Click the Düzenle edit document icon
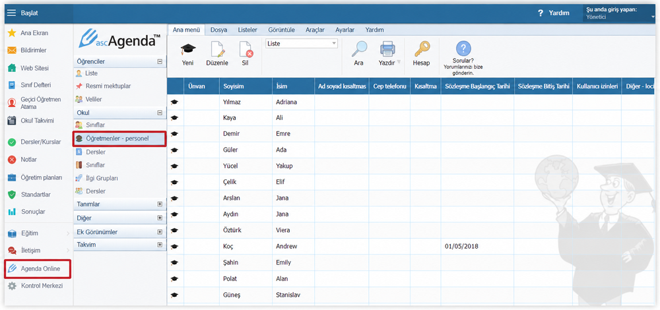 pyautogui.click(x=217, y=49)
